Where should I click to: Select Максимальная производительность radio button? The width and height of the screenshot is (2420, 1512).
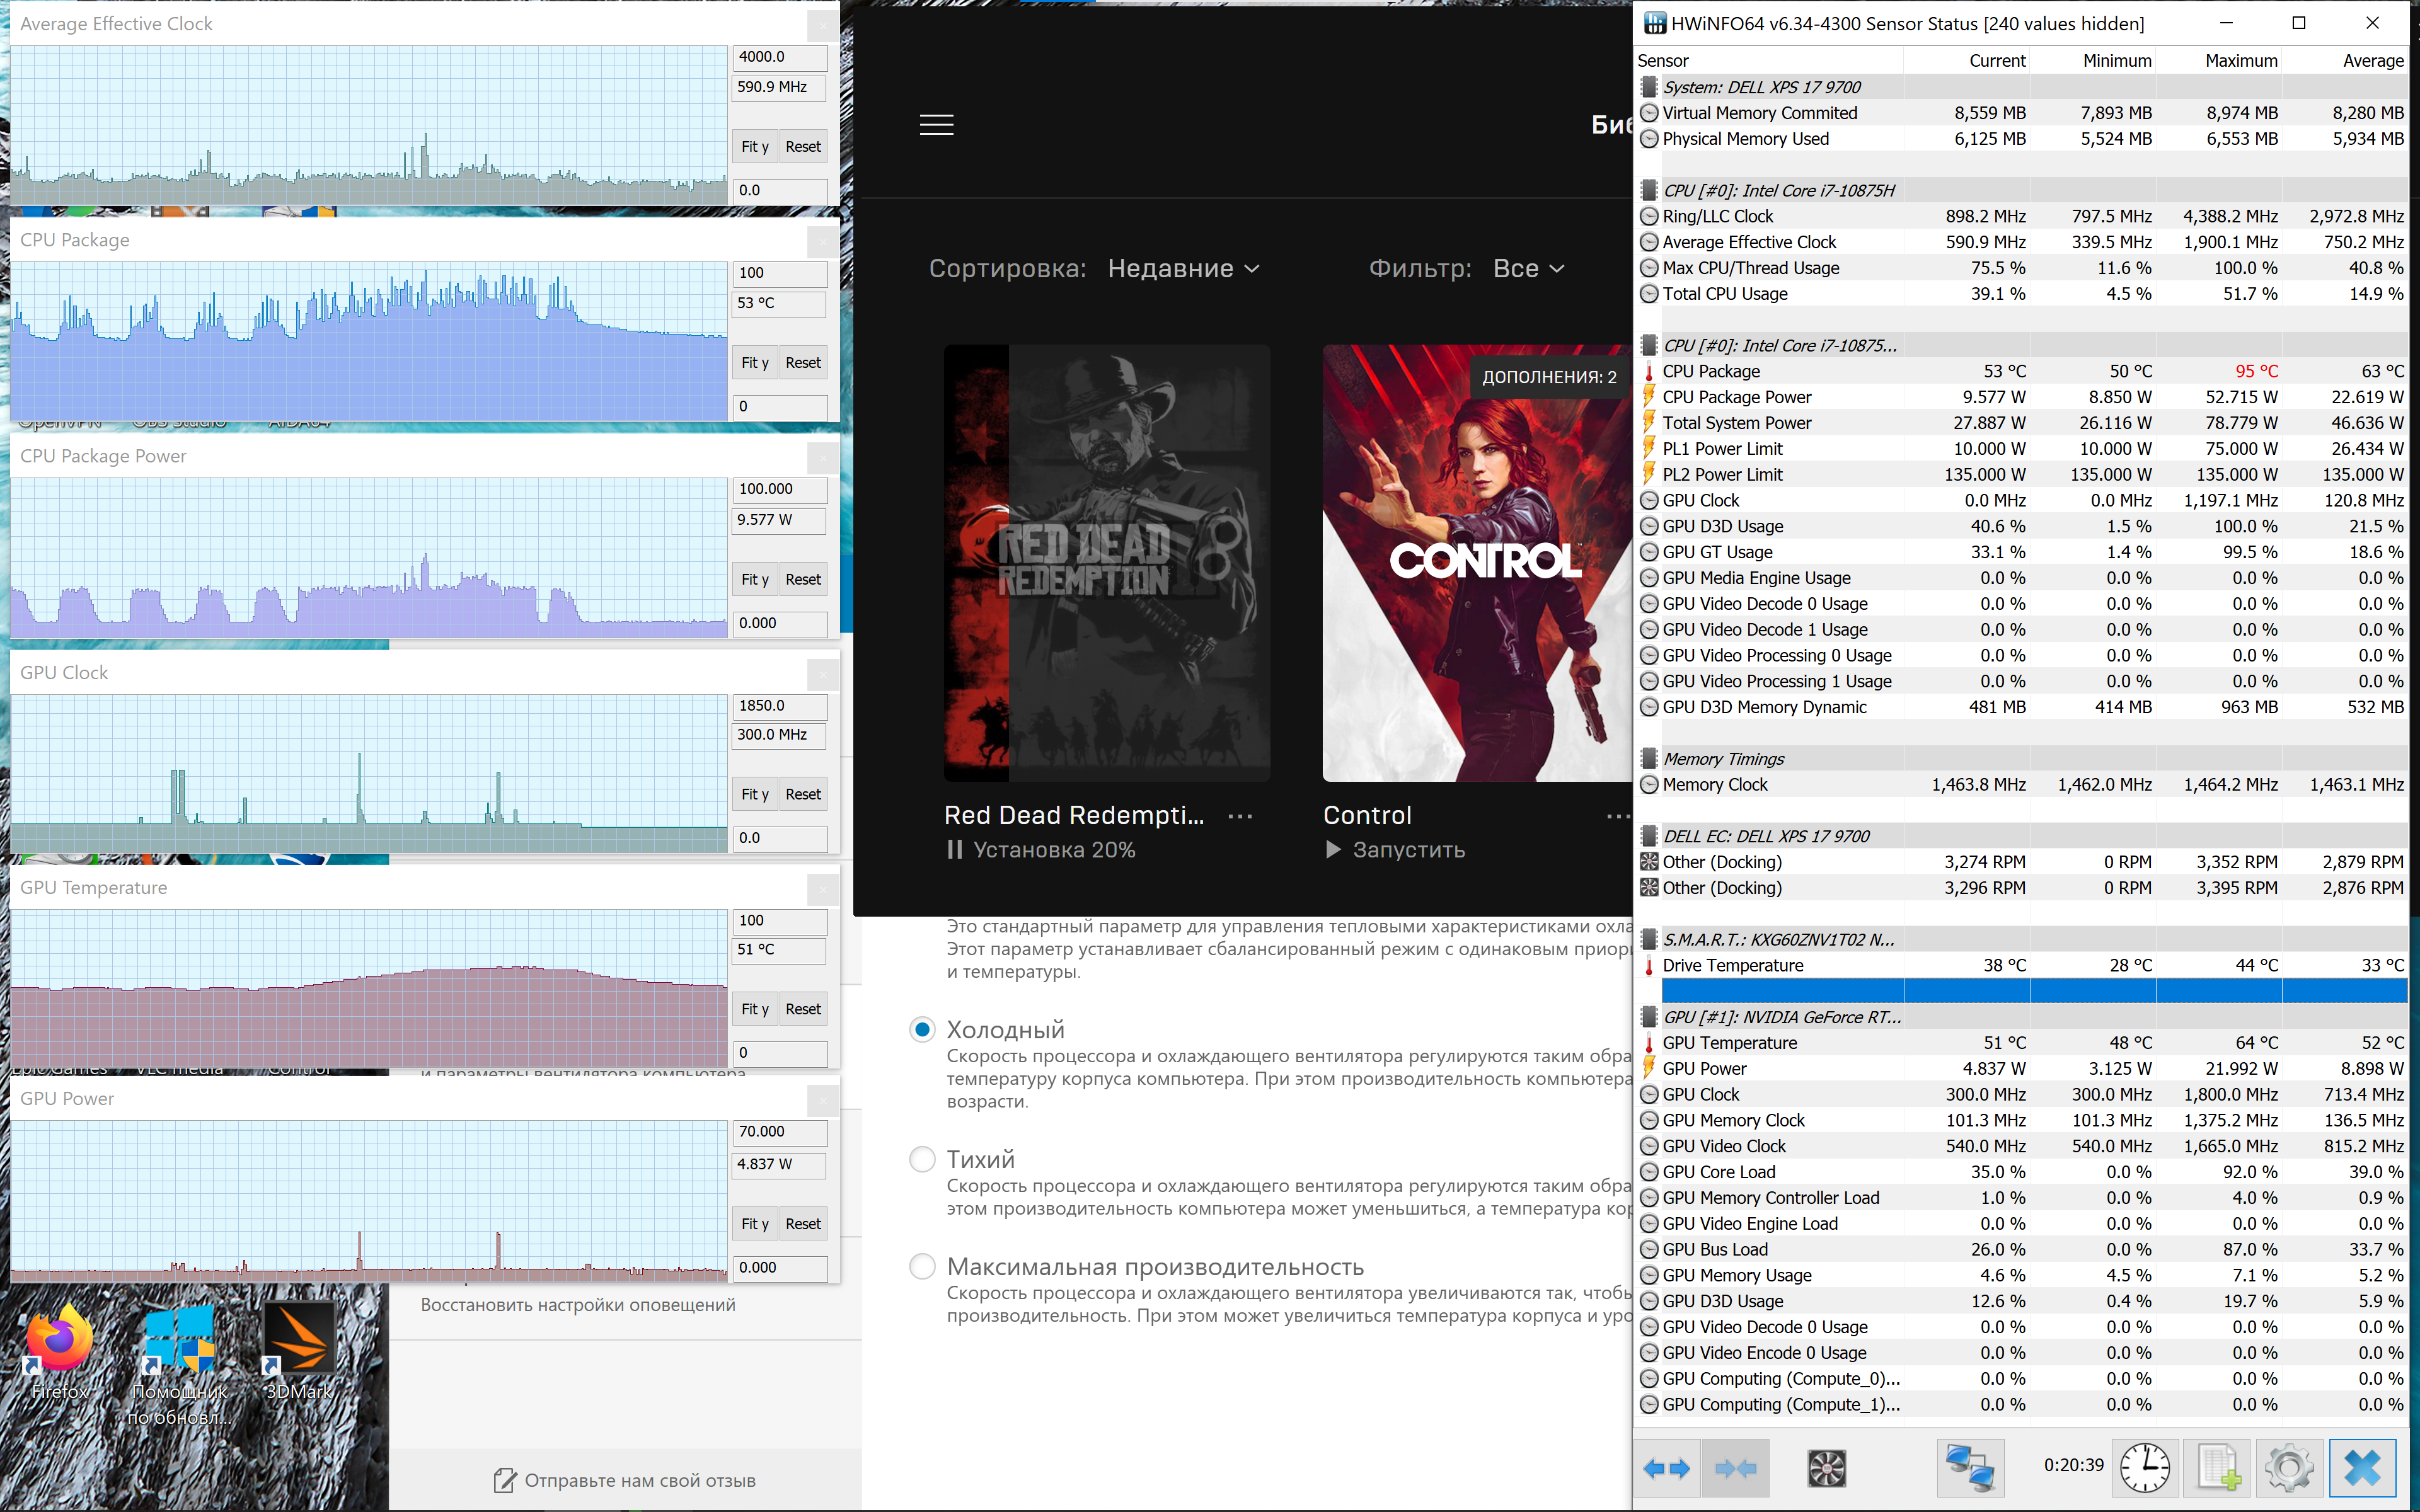coord(922,1267)
